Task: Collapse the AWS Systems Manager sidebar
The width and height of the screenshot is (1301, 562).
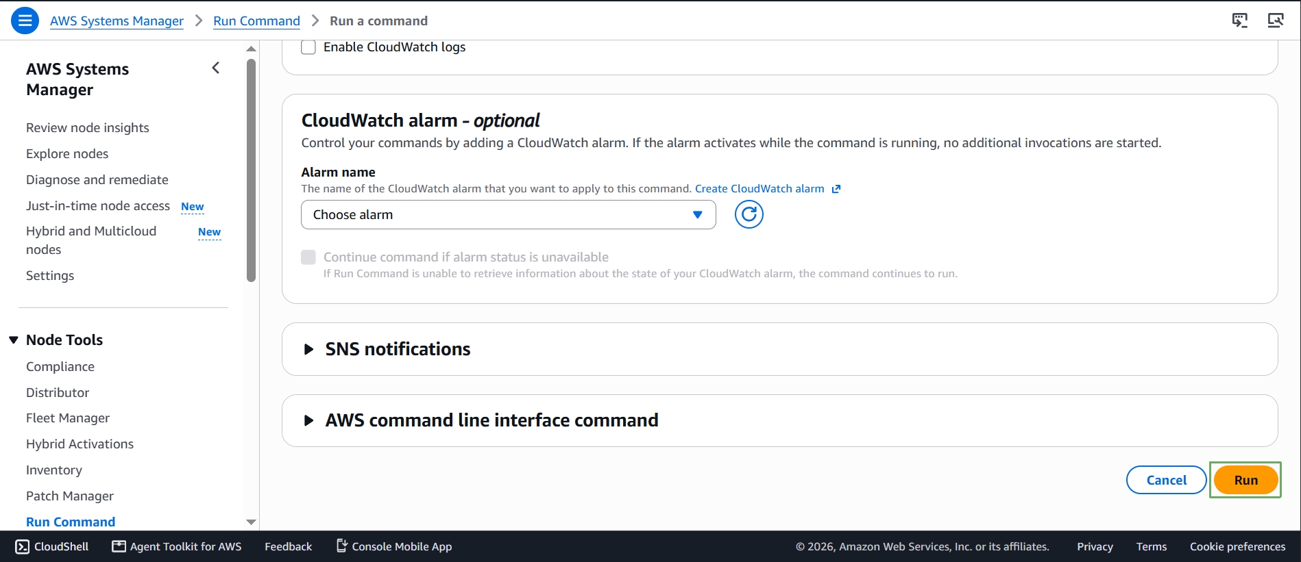Action: click(216, 68)
